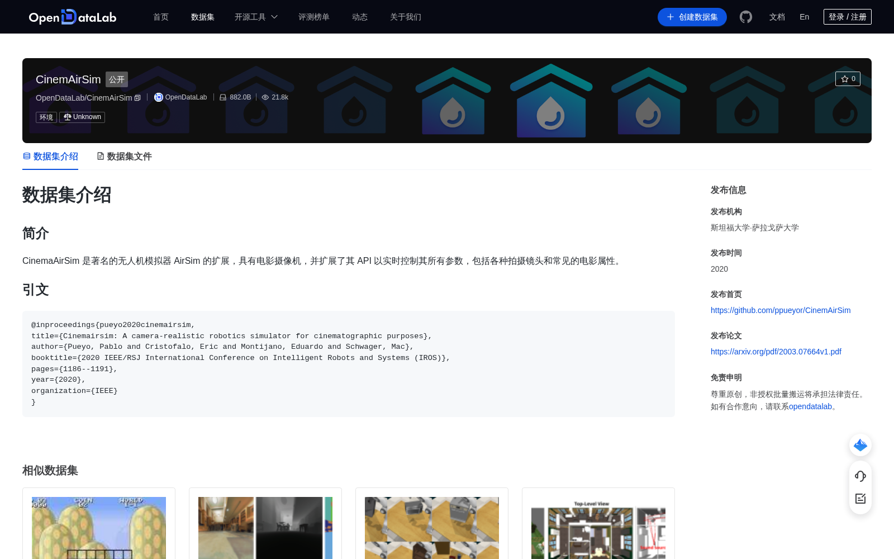Open the OpenDataLab logo homepage
894x559 pixels.
(x=73, y=17)
